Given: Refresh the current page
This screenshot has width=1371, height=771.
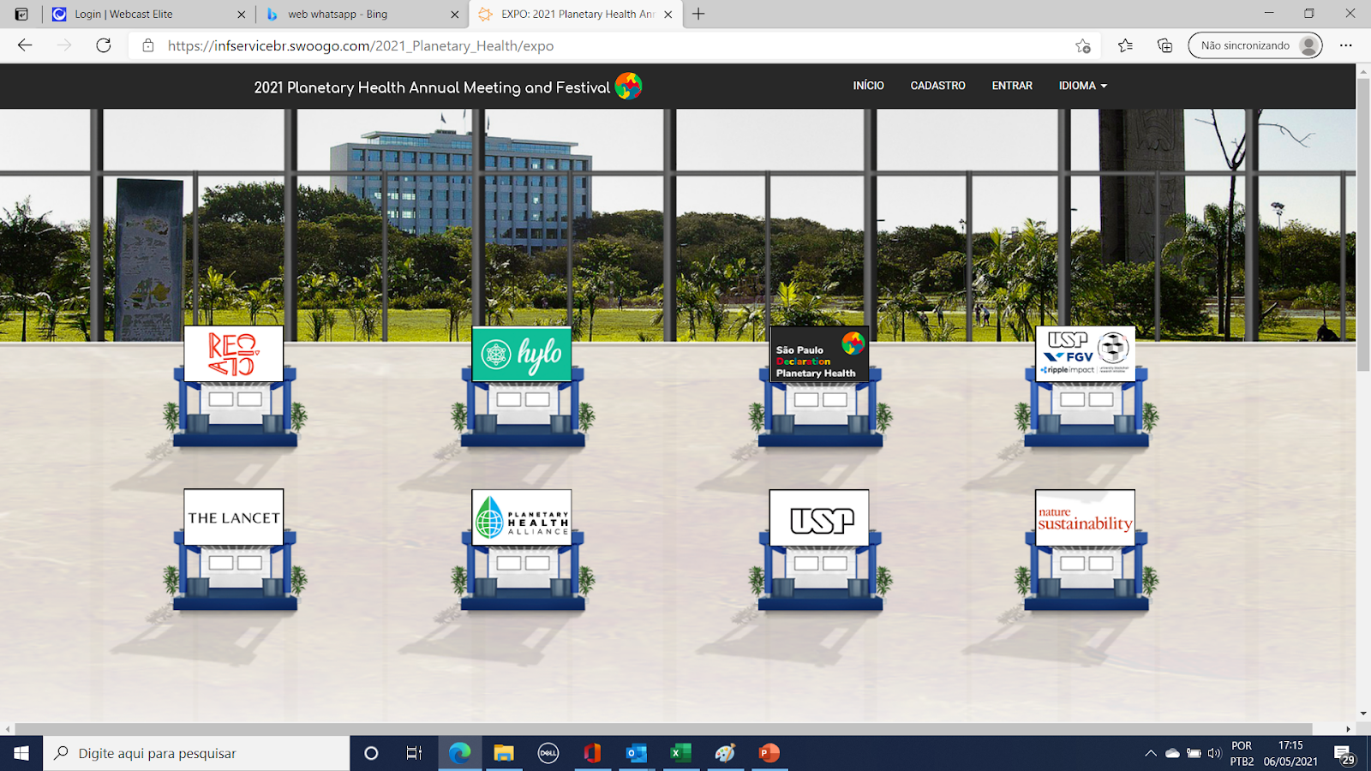Looking at the screenshot, I should [x=104, y=45].
